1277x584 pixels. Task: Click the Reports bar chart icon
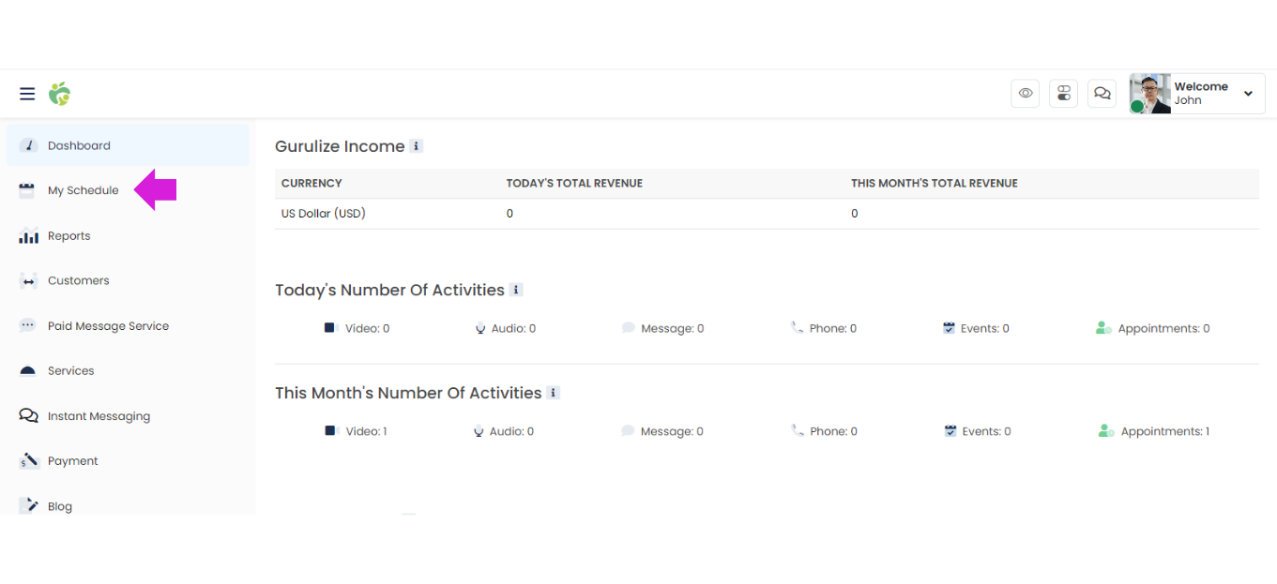[28, 236]
